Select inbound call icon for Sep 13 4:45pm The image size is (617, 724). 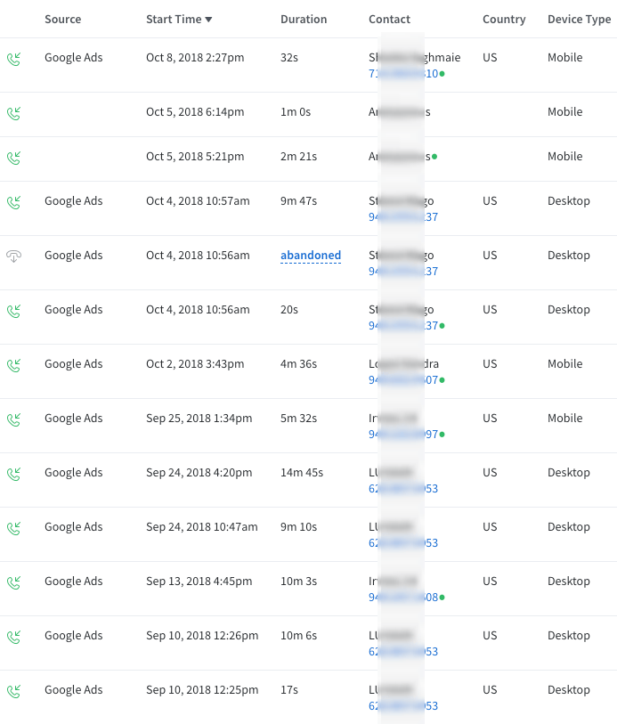[14, 582]
